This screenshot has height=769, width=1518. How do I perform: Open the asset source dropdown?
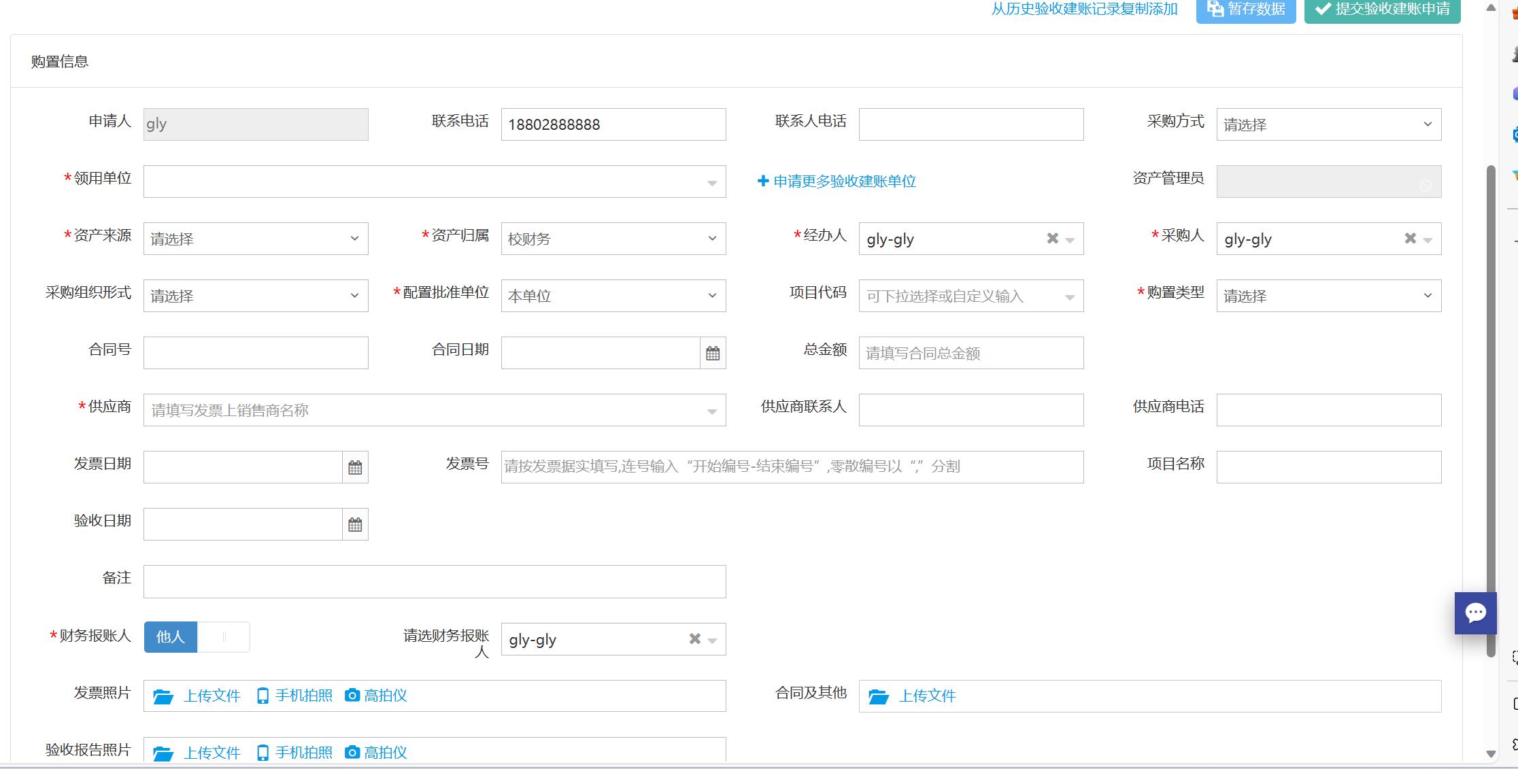(256, 239)
